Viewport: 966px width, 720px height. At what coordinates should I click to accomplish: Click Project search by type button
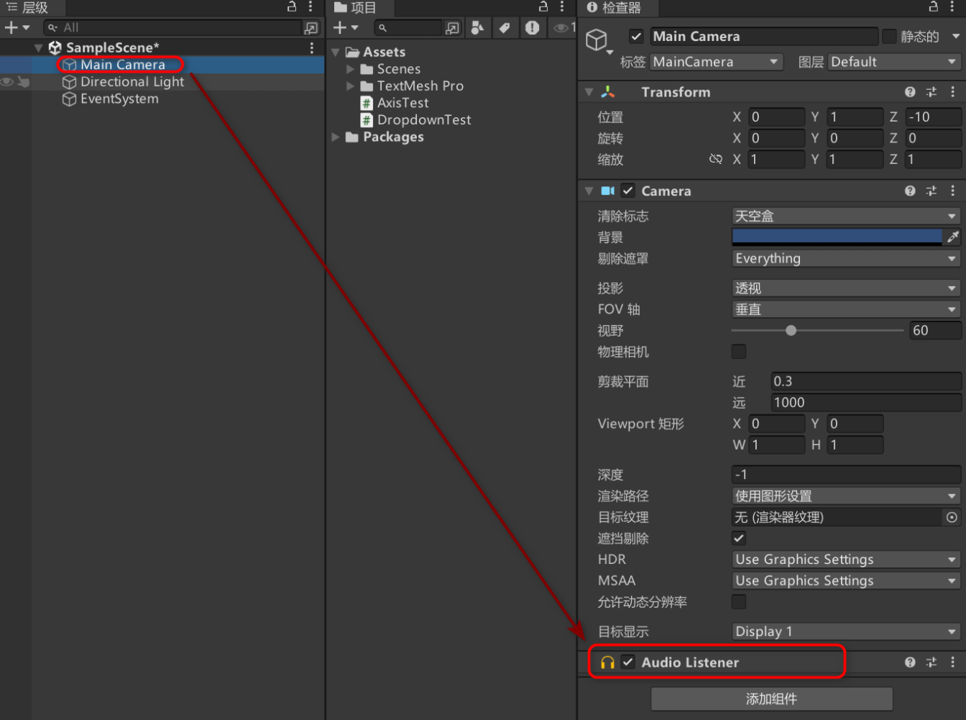[477, 27]
